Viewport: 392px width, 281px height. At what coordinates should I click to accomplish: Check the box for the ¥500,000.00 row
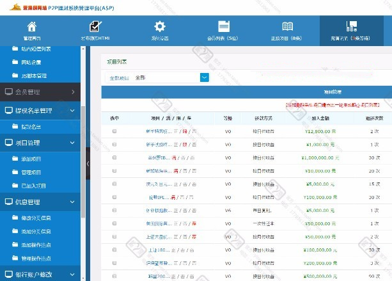(x=114, y=275)
